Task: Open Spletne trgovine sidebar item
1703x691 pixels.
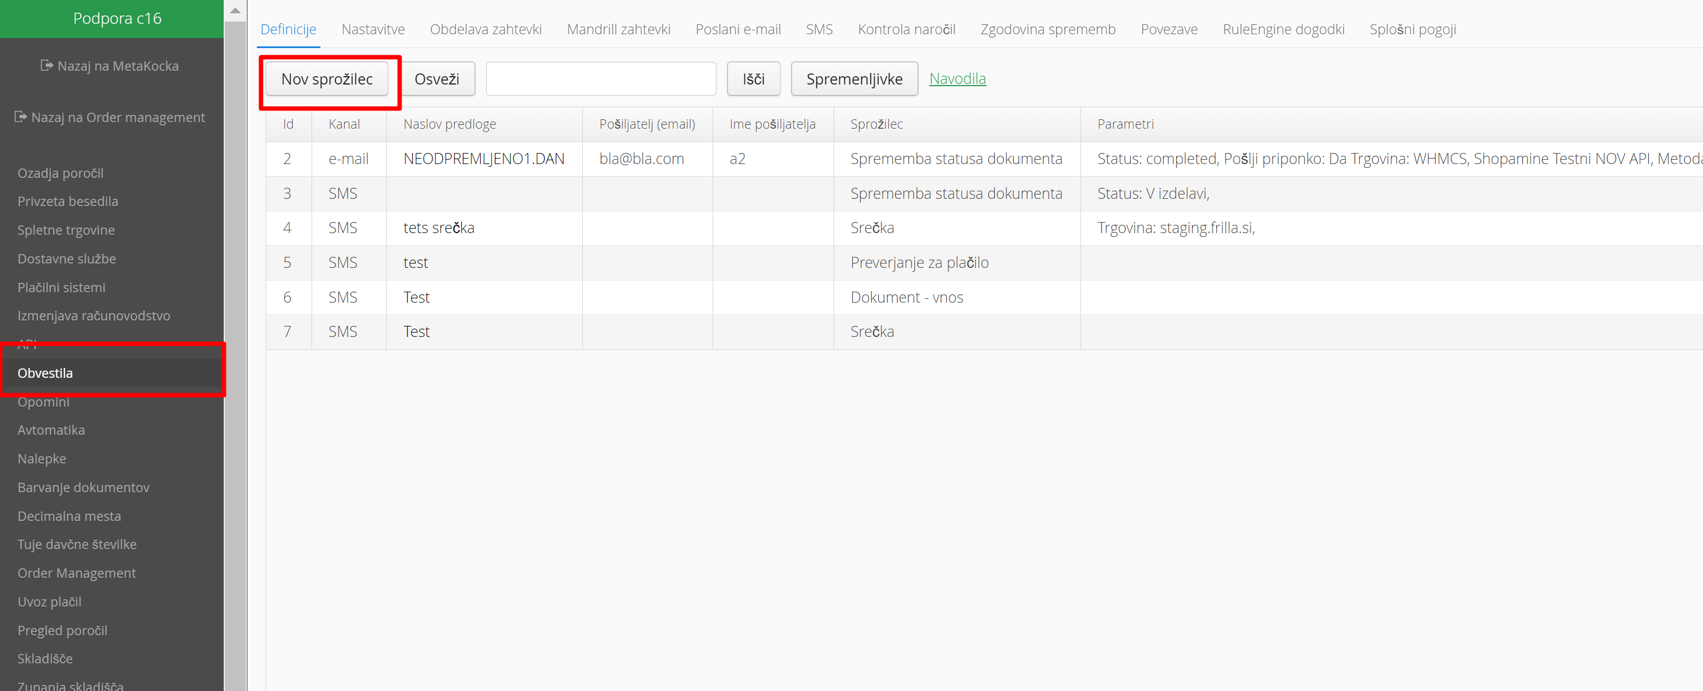Action: (66, 230)
